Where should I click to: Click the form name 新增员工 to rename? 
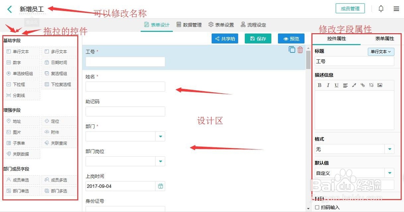tap(32, 9)
